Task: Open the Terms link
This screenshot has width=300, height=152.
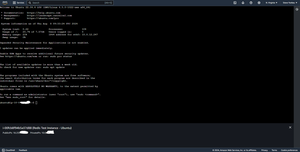Action: pyautogui.click(x=274, y=150)
